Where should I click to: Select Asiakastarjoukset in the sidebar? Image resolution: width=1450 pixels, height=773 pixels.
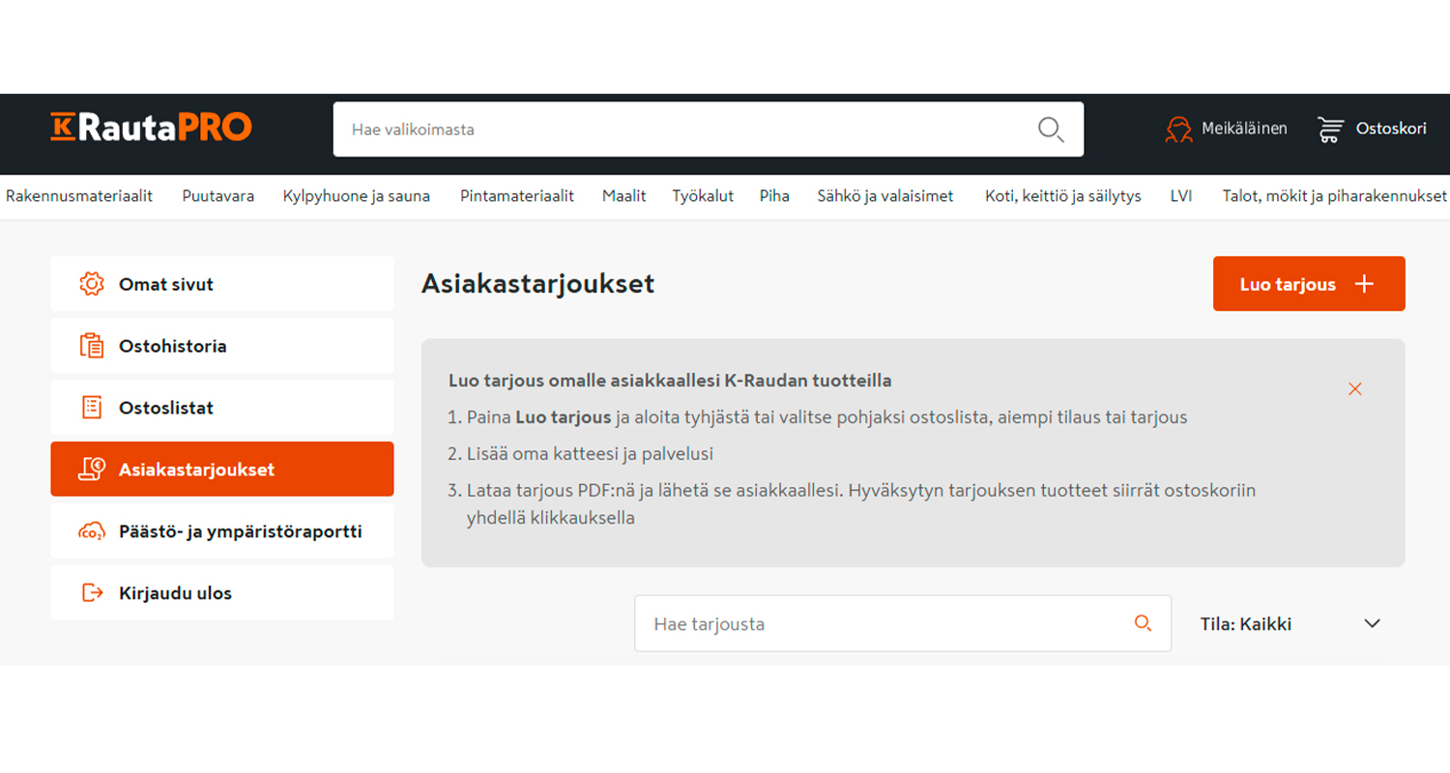(222, 470)
